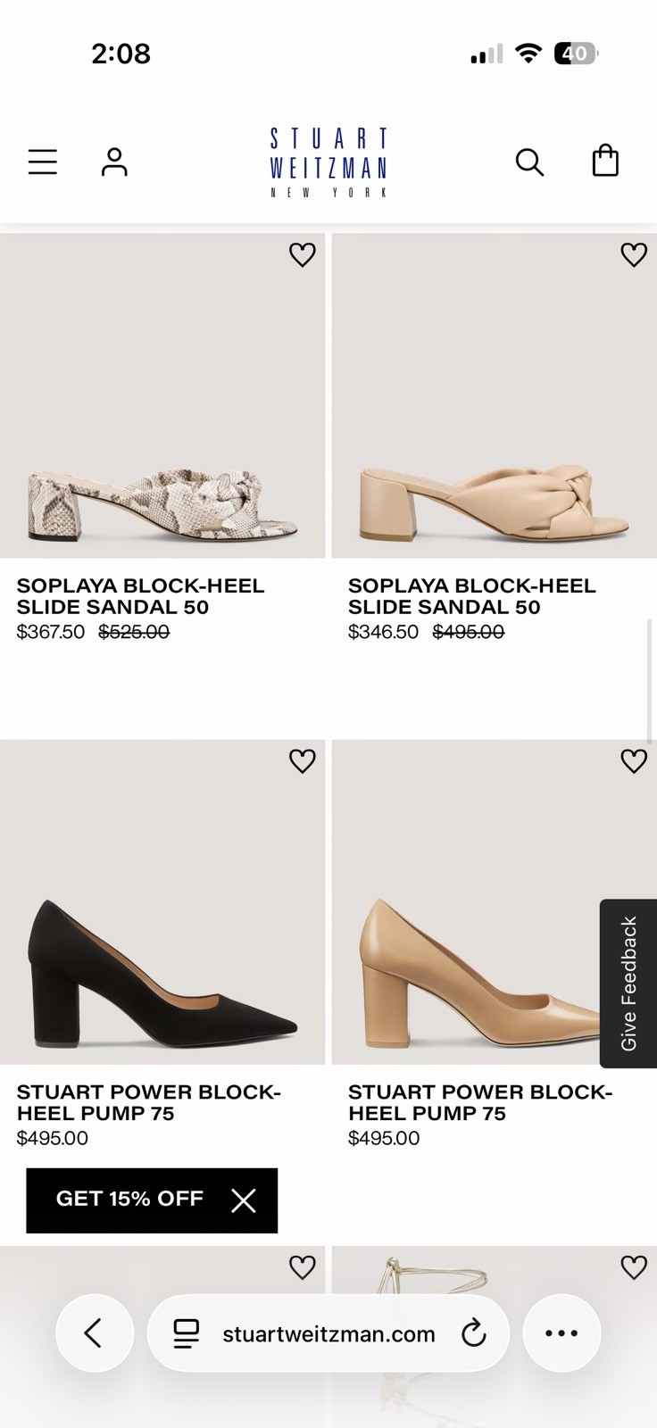Reload the stuartweitzman.com page
The width and height of the screenshot is (657, 1428).
point(473,1334)
